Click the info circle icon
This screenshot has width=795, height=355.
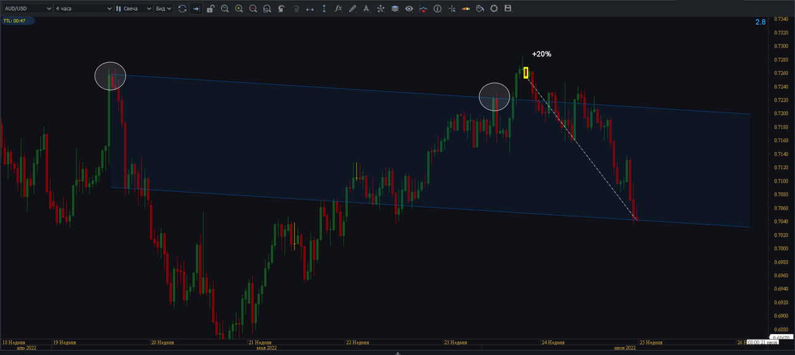438,9
